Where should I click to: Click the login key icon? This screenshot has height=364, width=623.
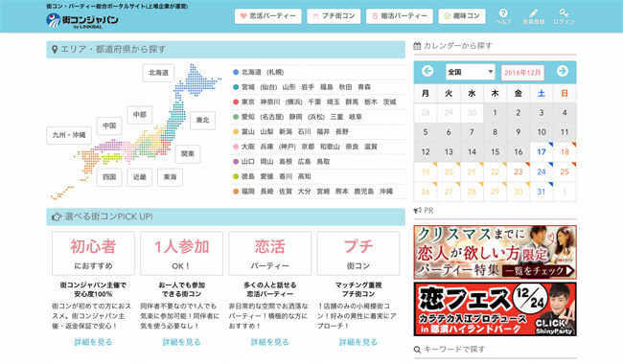tap(564, 13)
